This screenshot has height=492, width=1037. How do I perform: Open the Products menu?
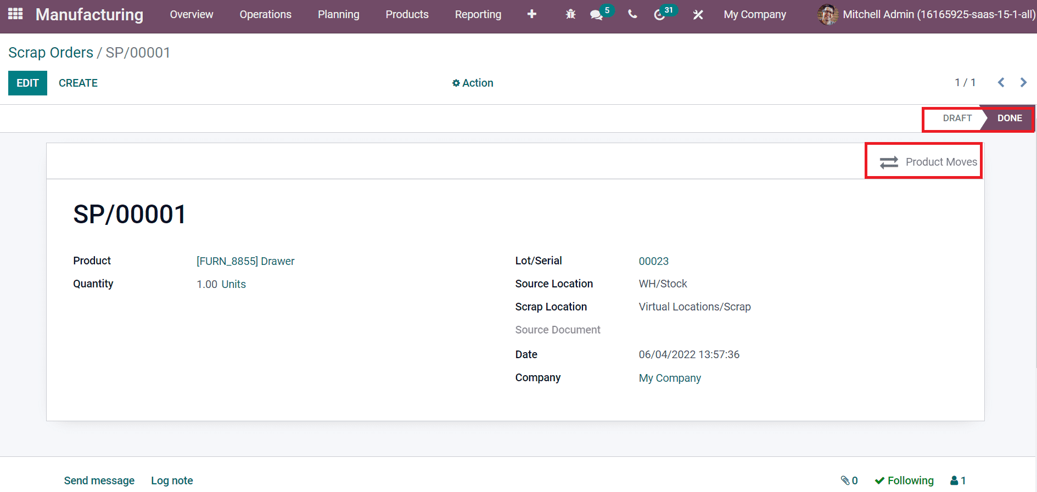[407, 14]
